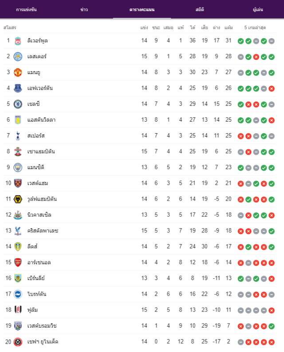Click the Tottenham Spurs club crest
Viewport: 284px width, 352px height.
18,136
